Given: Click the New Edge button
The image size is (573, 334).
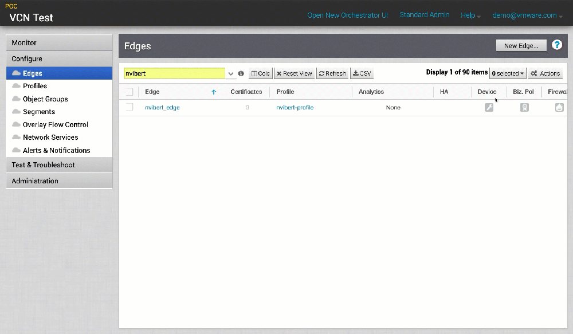Looking at the screenshot, I should (x=521, y=45).
